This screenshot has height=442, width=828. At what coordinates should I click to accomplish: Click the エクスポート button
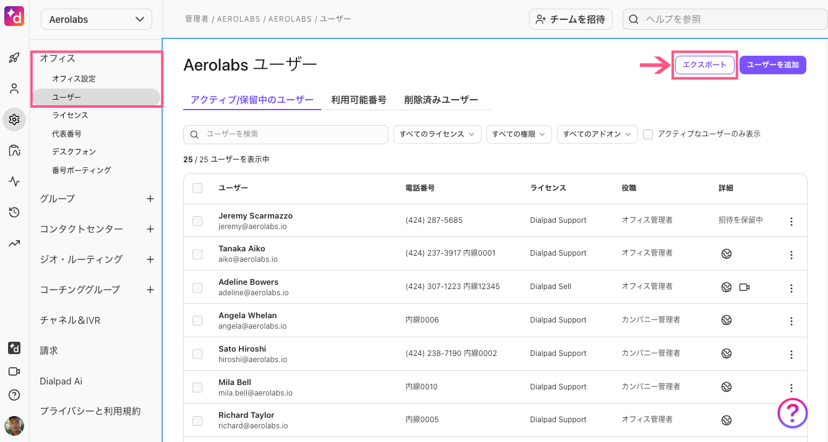704,65
